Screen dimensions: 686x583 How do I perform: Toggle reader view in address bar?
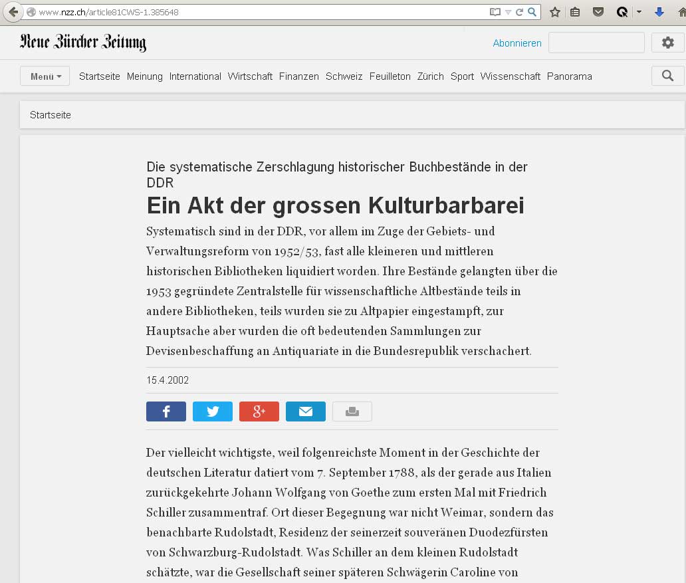(x=495, y=12)
